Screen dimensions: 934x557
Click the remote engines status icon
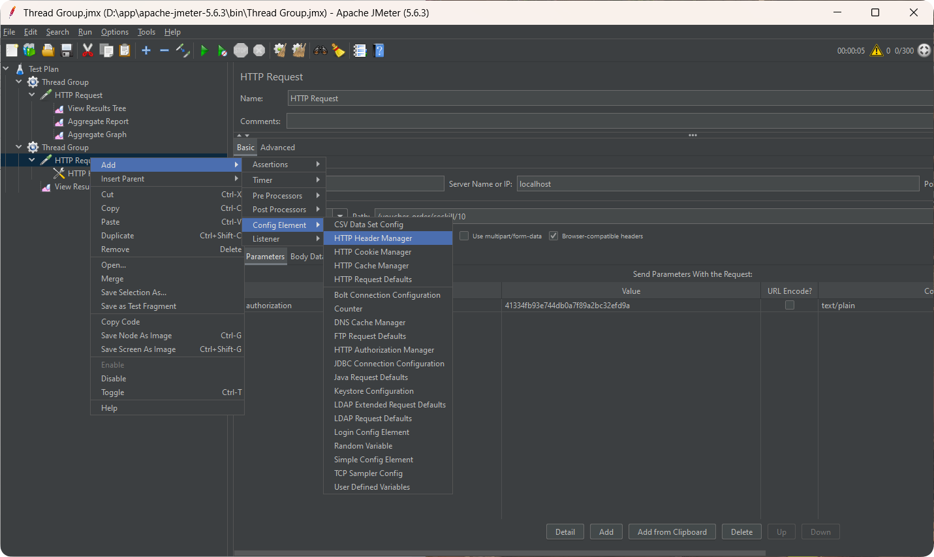point(924,50)
